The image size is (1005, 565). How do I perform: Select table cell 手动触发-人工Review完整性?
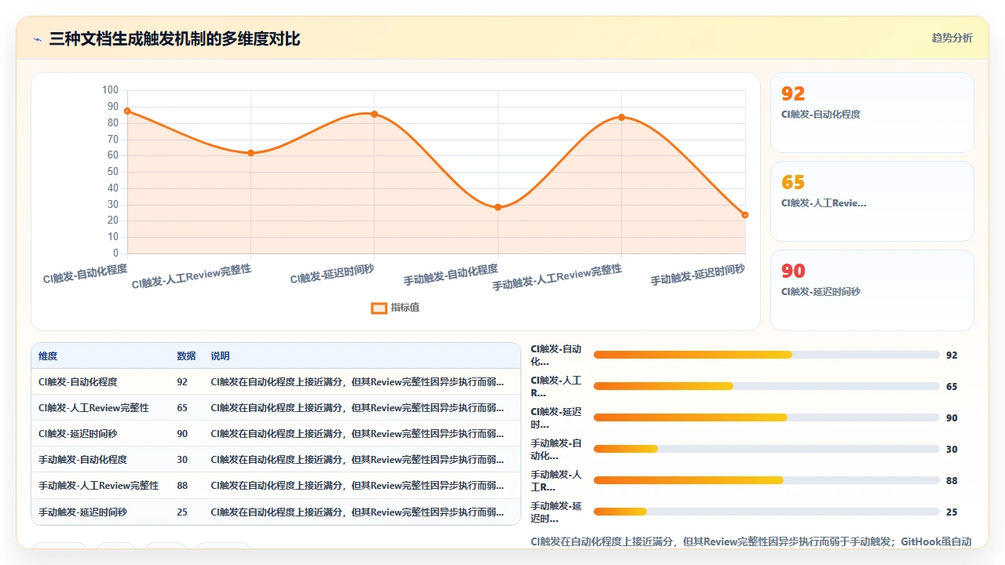pos(98,486)
